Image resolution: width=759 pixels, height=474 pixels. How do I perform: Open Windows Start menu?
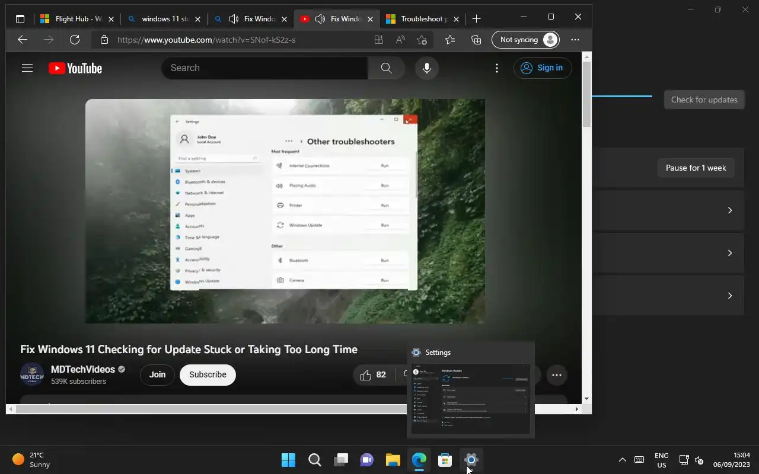[288, 460]
